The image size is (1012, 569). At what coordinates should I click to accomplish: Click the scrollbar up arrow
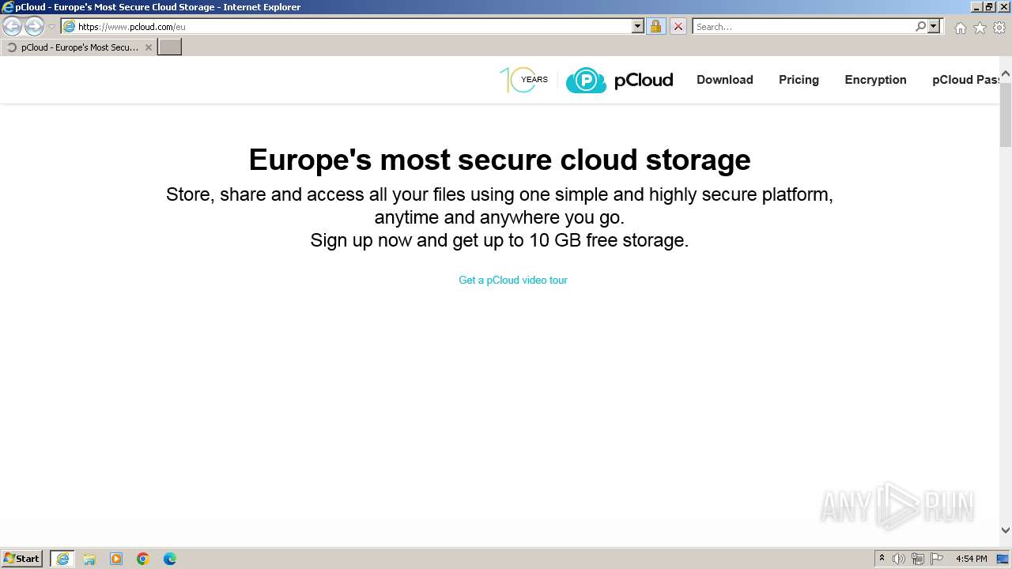[1006, 75]
